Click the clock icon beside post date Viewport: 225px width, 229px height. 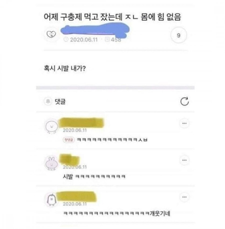tap(66, 39)
